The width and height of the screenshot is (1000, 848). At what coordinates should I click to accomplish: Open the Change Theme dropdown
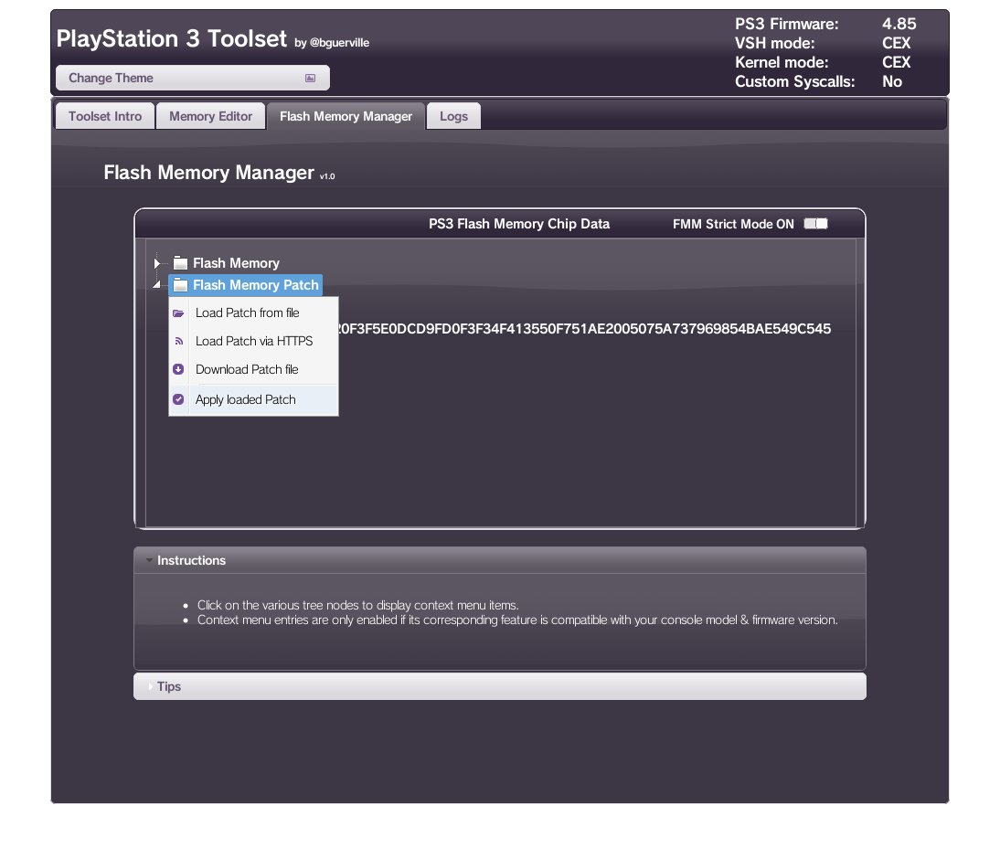(x=193, y=78)
